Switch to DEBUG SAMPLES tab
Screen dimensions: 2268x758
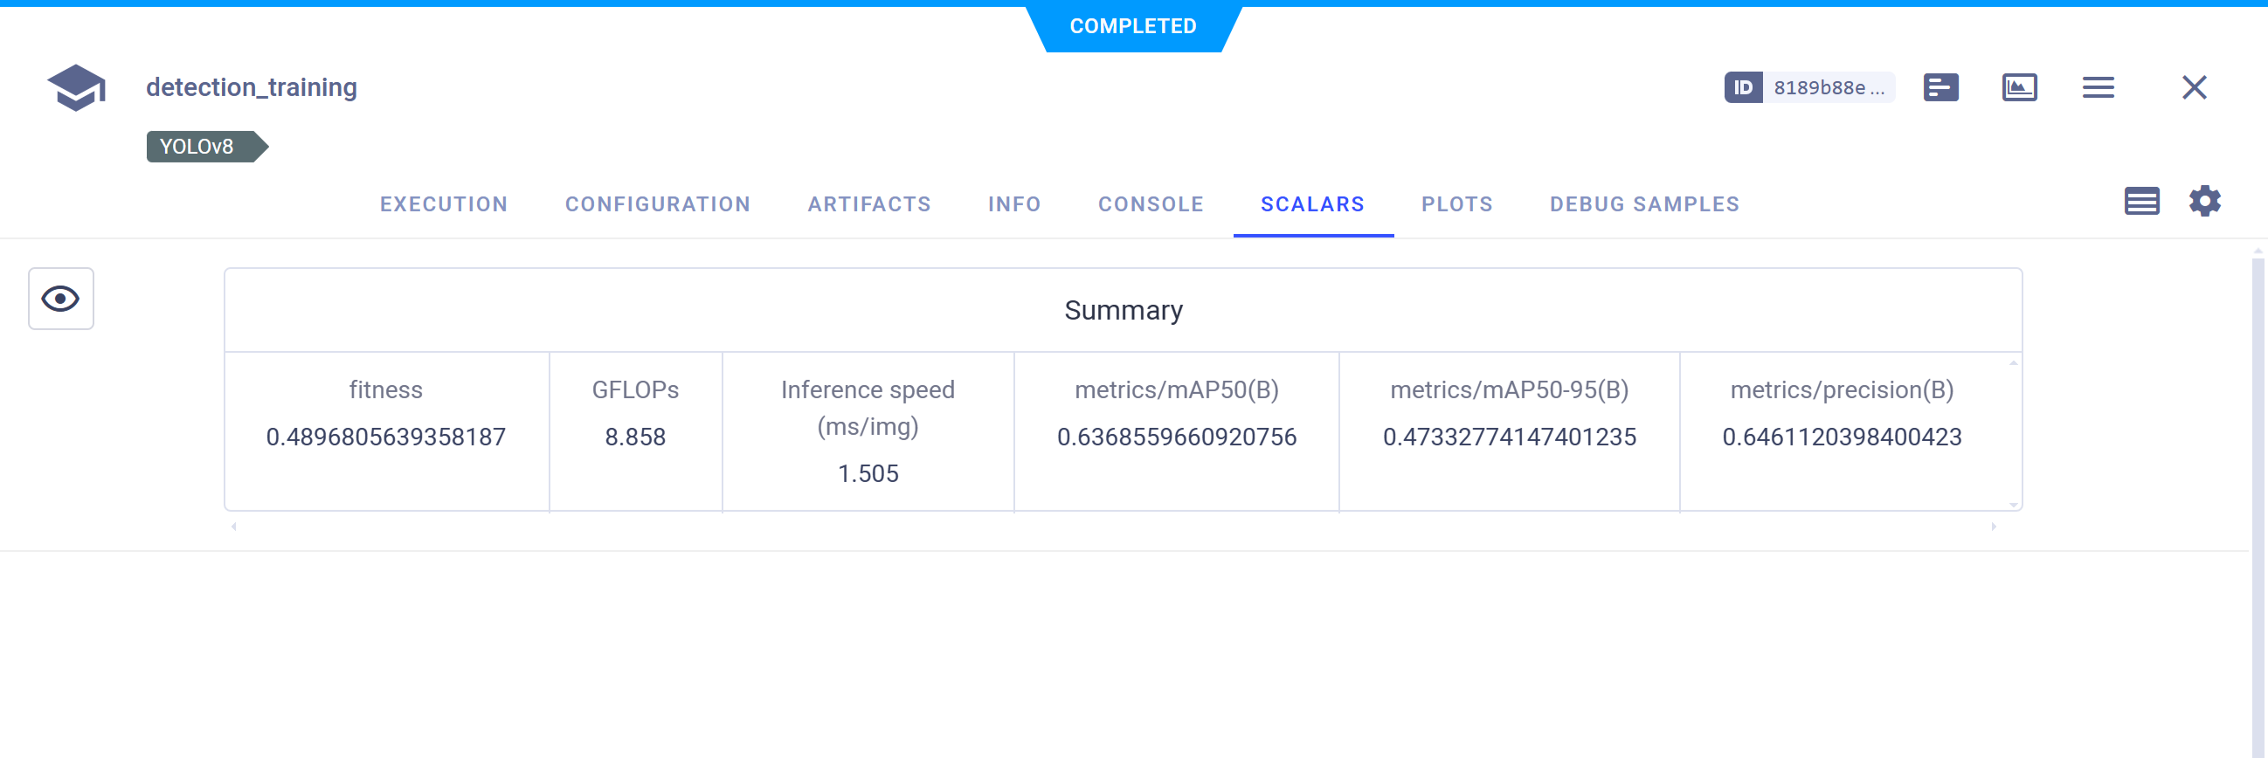click(1643, 204)
